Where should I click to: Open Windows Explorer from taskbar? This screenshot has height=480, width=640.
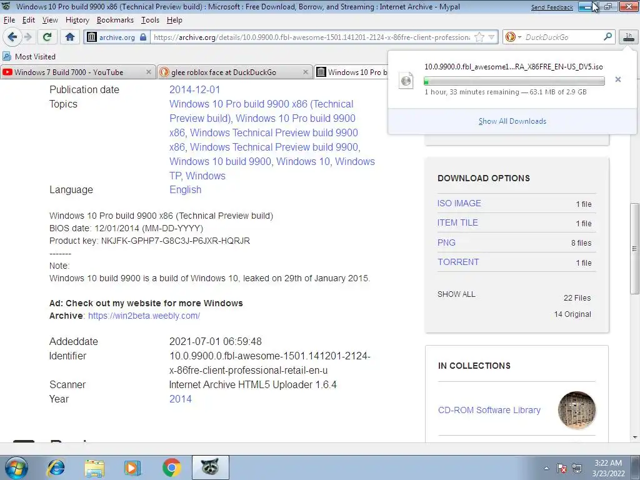tap(94, 467)
